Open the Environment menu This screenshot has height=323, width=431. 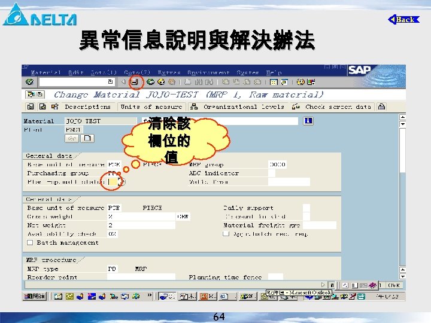pos(208,72)
